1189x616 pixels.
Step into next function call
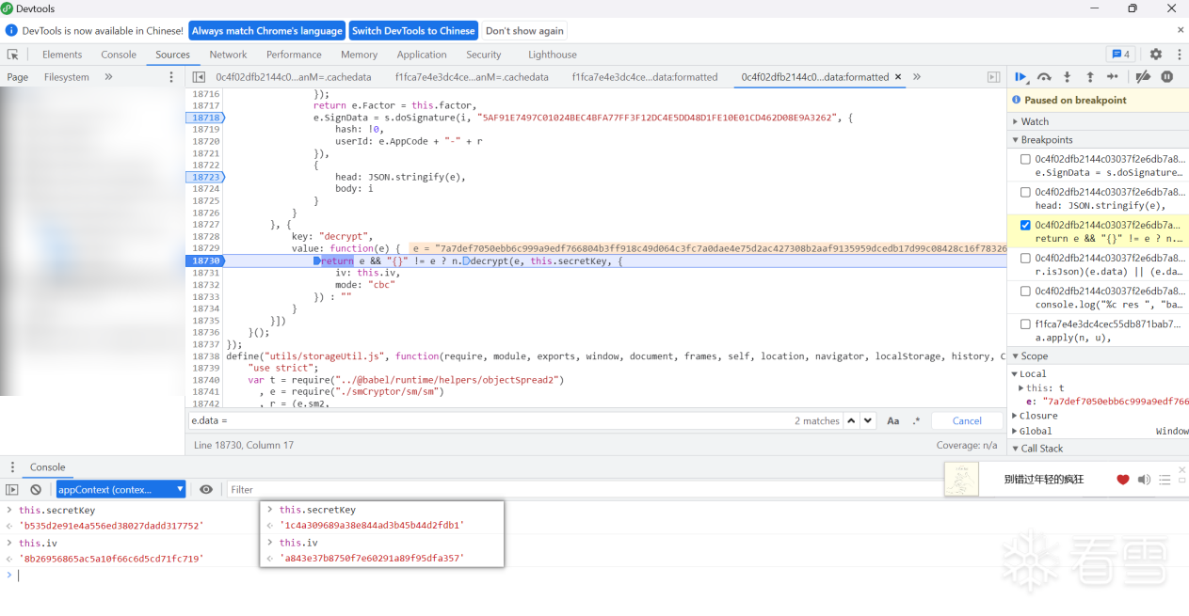(x=1067, y=77)
